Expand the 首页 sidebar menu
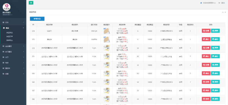Image resolution: width=228 pixels, height=105 pixels. (x=13, y=22)
